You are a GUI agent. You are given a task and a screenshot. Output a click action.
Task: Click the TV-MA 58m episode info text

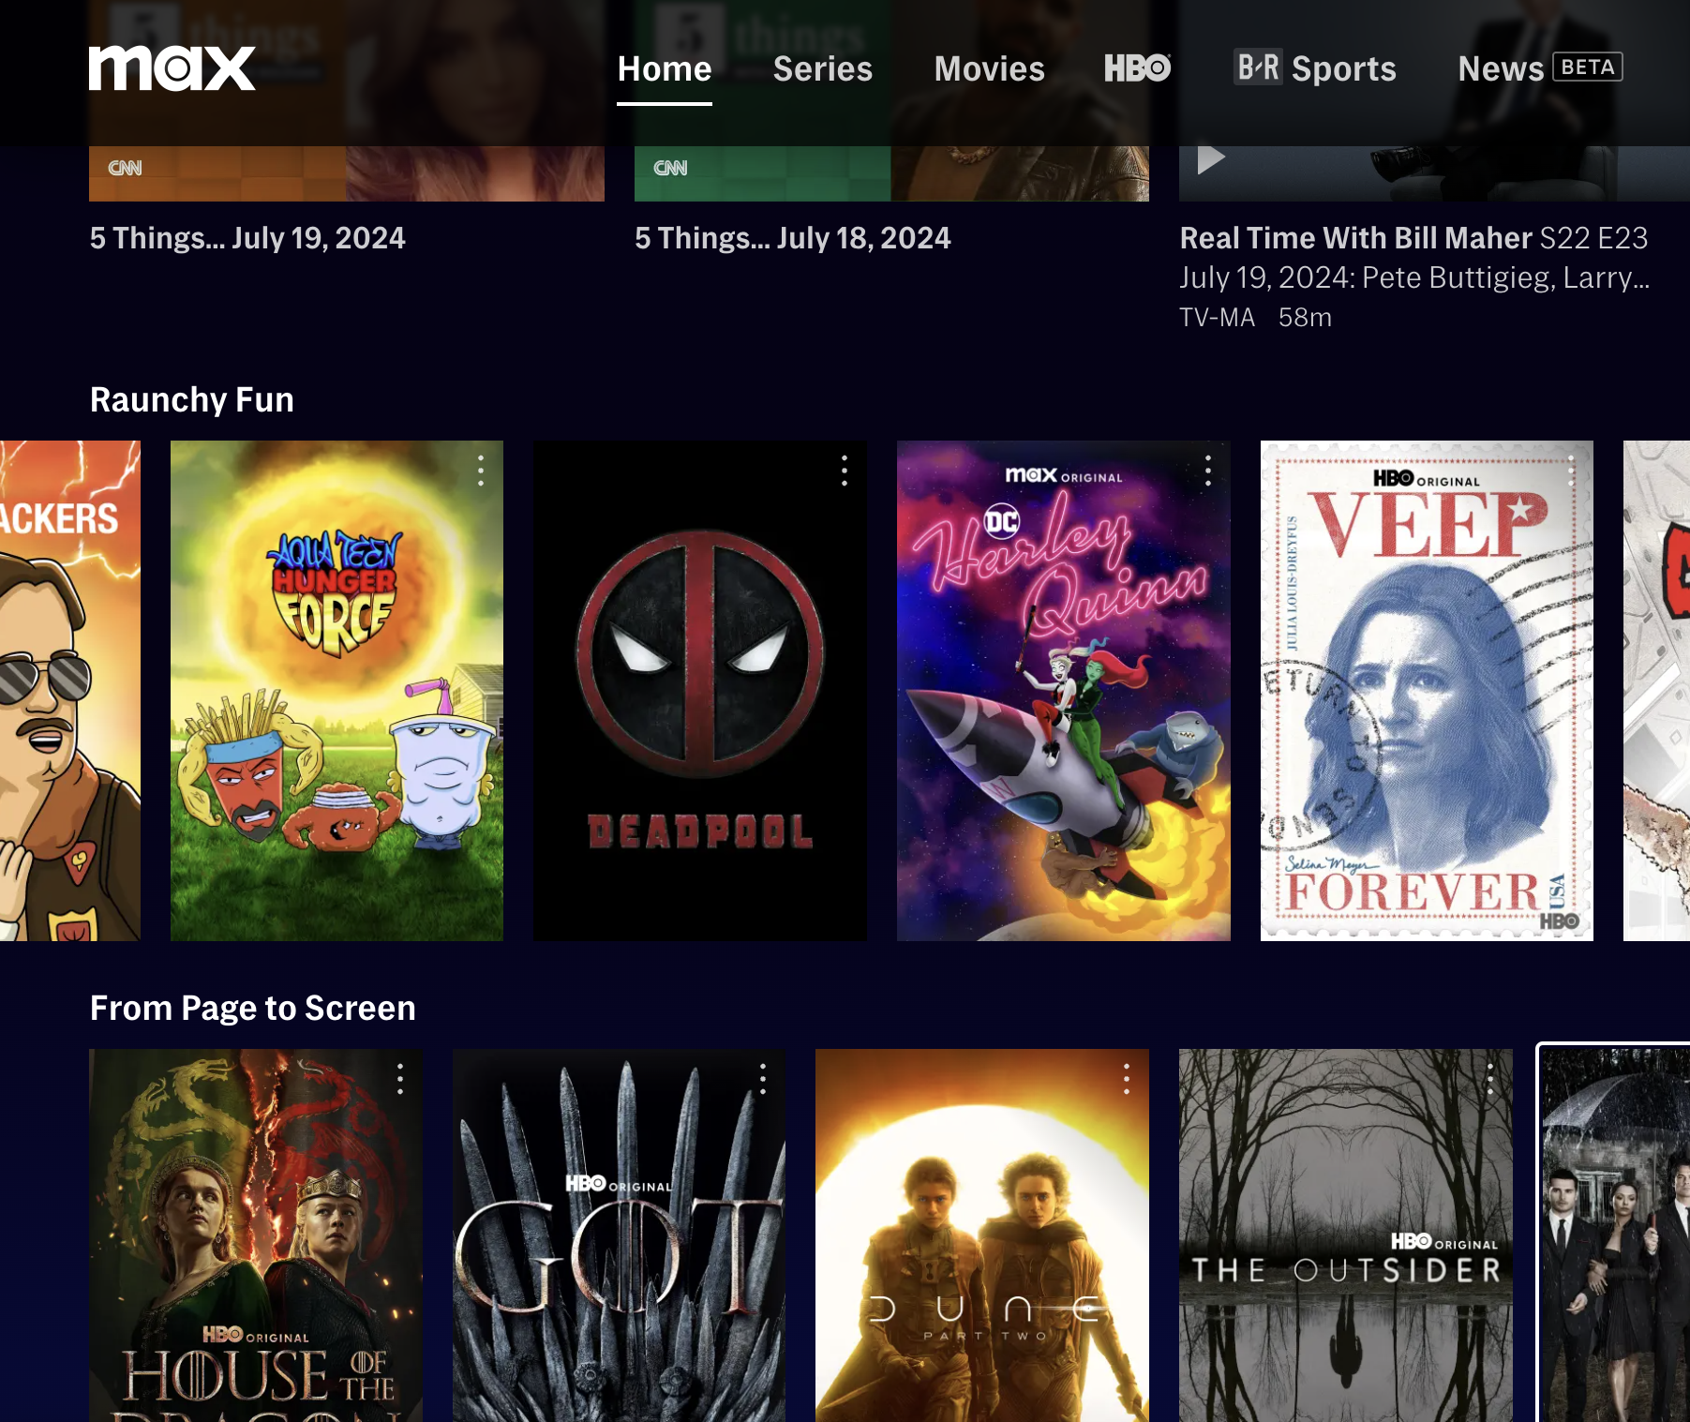1255,318
